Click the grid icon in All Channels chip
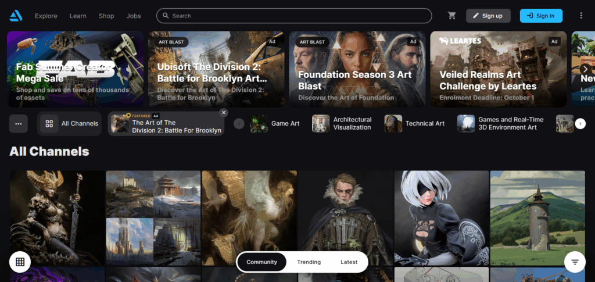Viewport: 595px width, 282px height. click(x=49, y=124)
